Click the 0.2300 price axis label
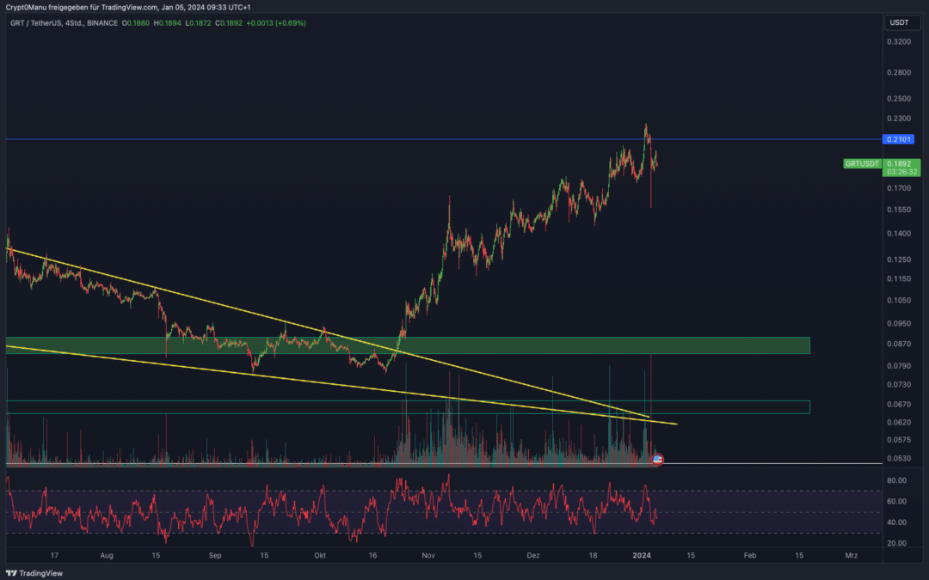 899,119
